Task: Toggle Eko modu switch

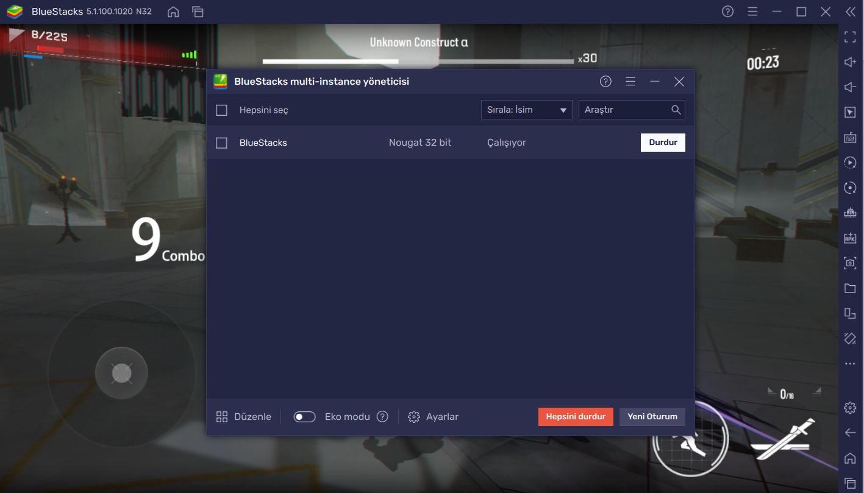Action: click(304, 417)
